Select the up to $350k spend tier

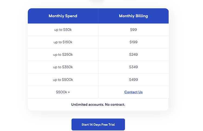(x=63, y=67)
